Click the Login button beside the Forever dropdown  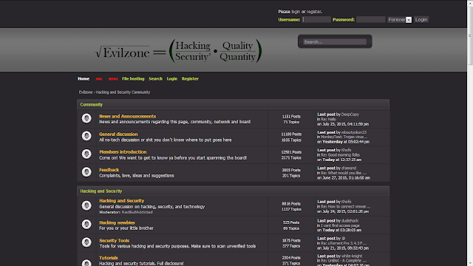tap(421, 20)
